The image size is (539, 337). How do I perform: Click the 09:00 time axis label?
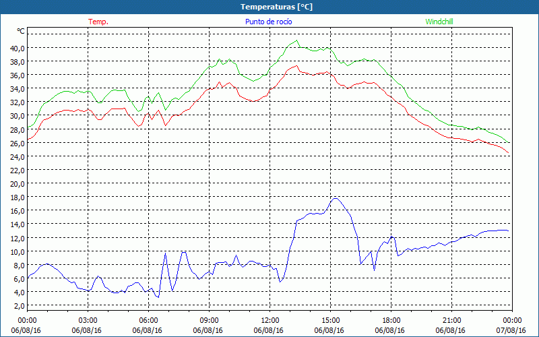(209, 321)
